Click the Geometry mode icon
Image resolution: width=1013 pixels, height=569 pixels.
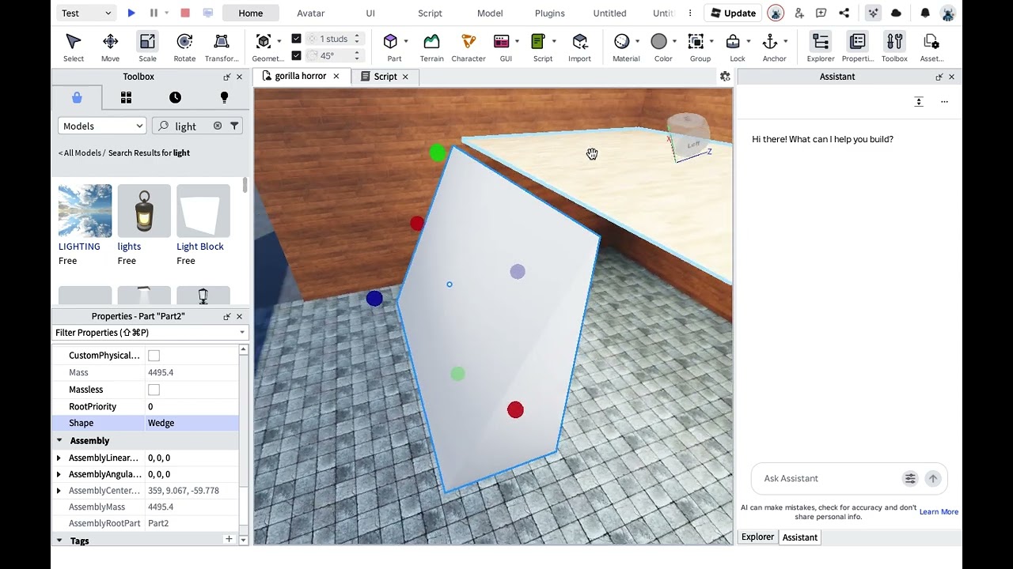point(264,41)
